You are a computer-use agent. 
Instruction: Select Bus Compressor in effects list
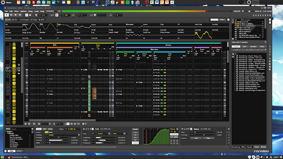click(15, 137)
